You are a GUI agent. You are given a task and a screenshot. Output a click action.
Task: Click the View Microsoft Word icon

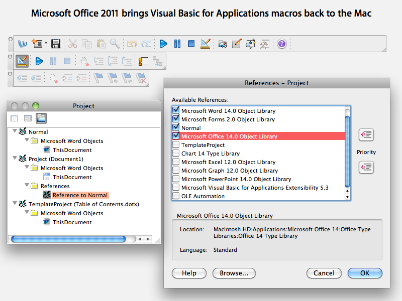23,44
